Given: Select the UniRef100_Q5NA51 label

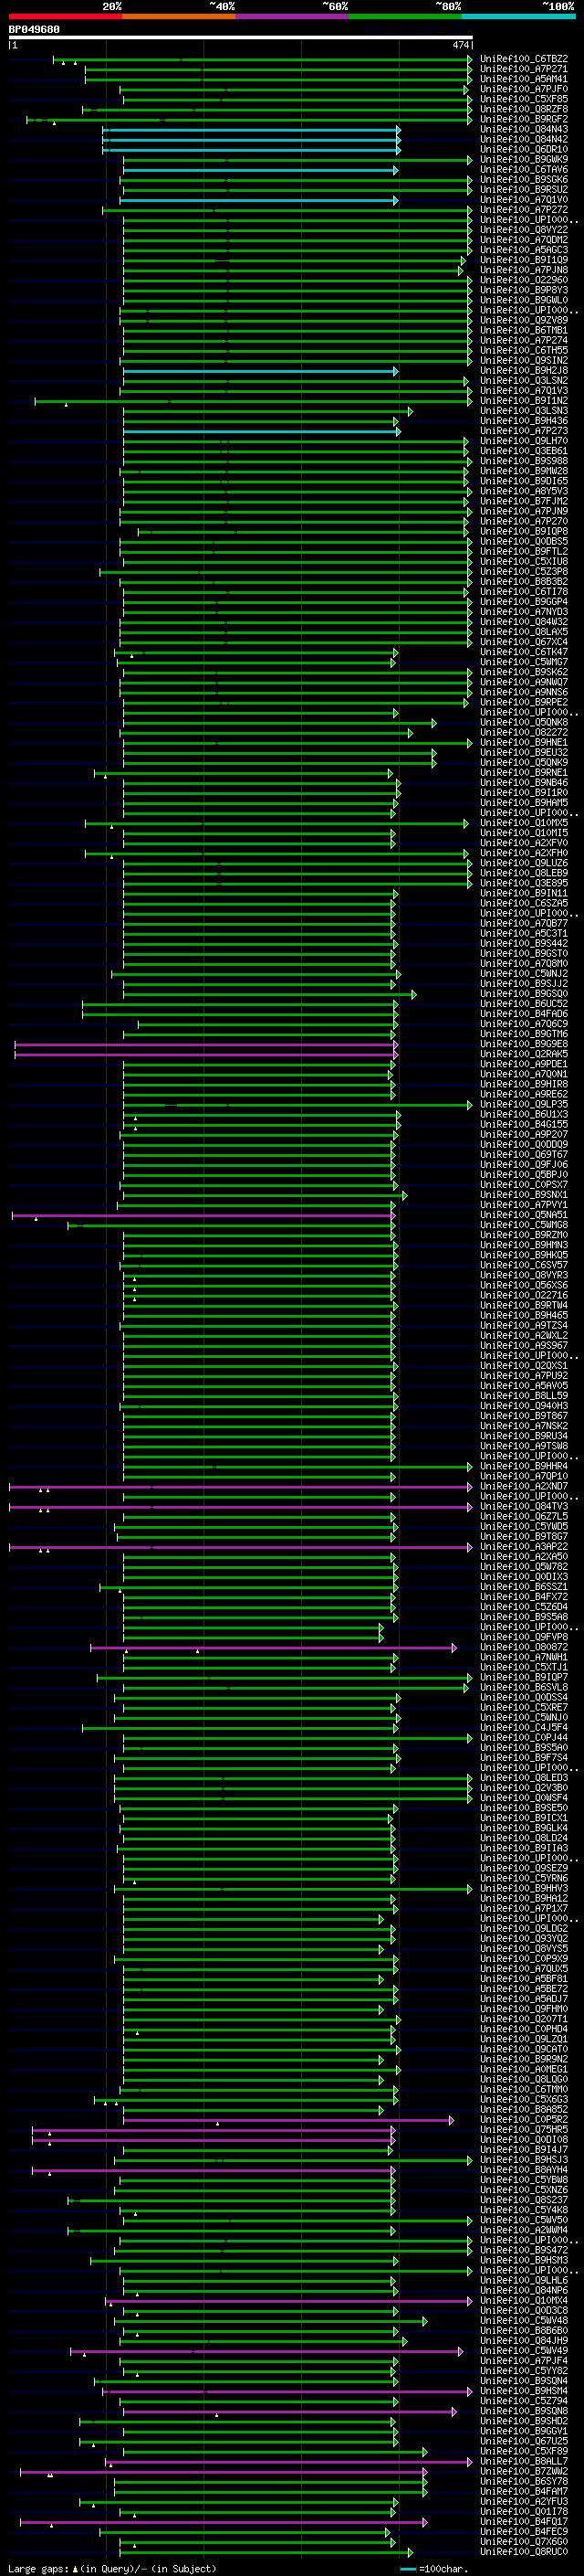Looking at the screenshot, I should pyautogui.click(x=524, y=1215).
